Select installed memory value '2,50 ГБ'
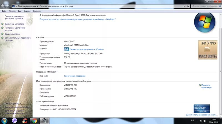The width and height of the screenshot is (222, 124). coord(67,57)
